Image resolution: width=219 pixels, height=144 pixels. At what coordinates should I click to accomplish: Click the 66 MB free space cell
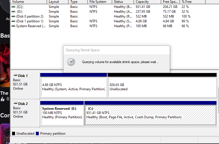click(x=167, y=26)
